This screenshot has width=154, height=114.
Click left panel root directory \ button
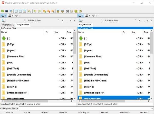tap(62, 21)
